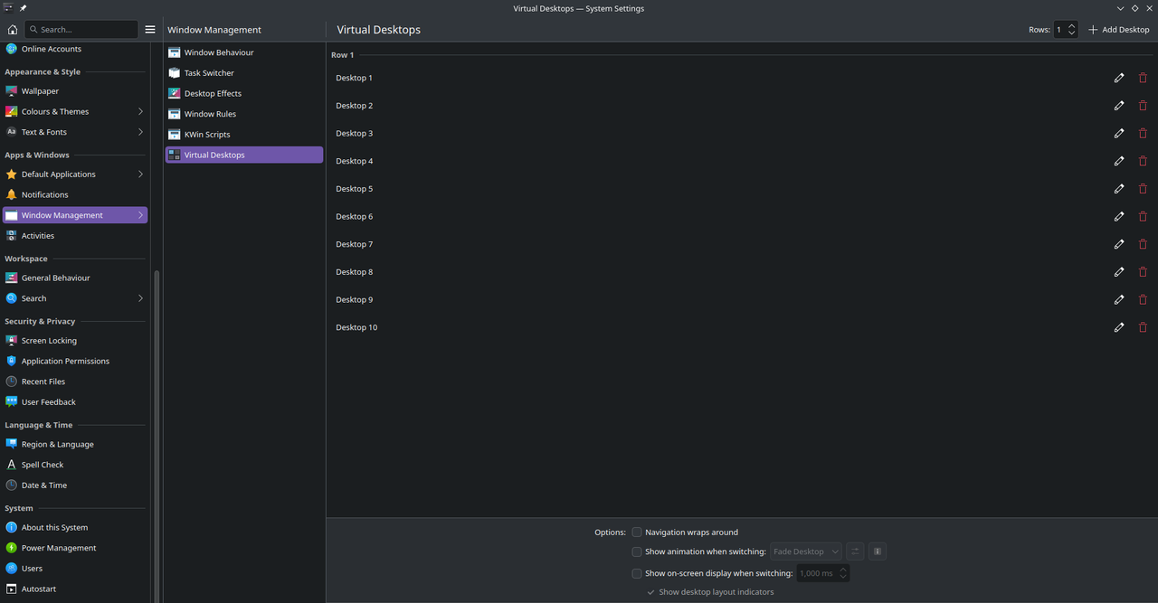
Task: Click the pencil icon on Desktop 5 row
Action: (1119, 189)
